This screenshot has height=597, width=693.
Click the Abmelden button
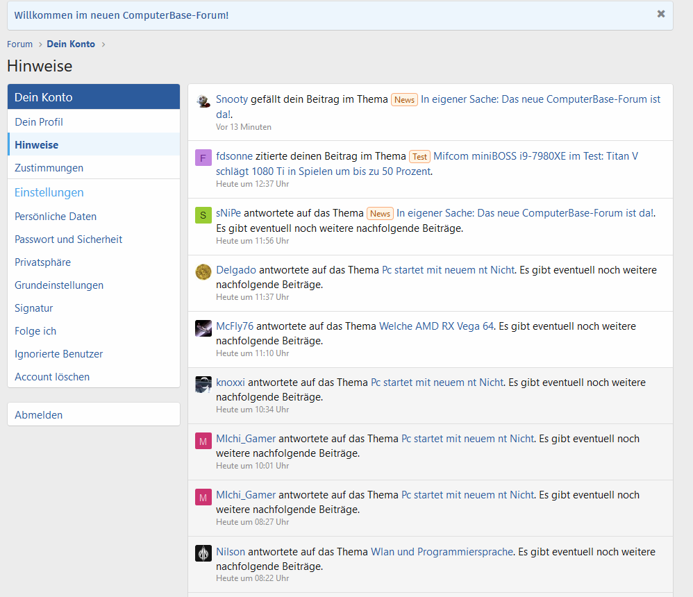click(94, 414)
